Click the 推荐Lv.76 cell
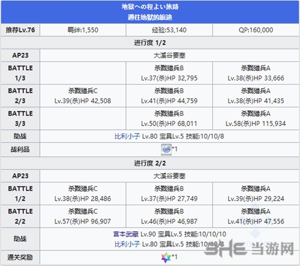Viewport: 300px width, 266px height. (x=20, y=30)
